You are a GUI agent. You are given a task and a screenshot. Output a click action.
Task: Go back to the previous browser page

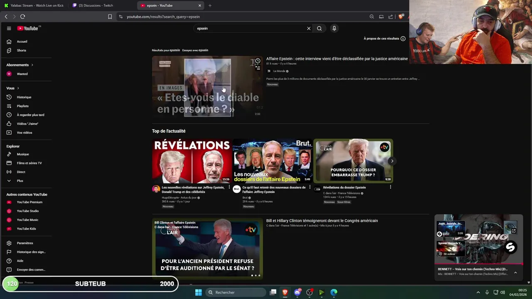coord(6,17)
